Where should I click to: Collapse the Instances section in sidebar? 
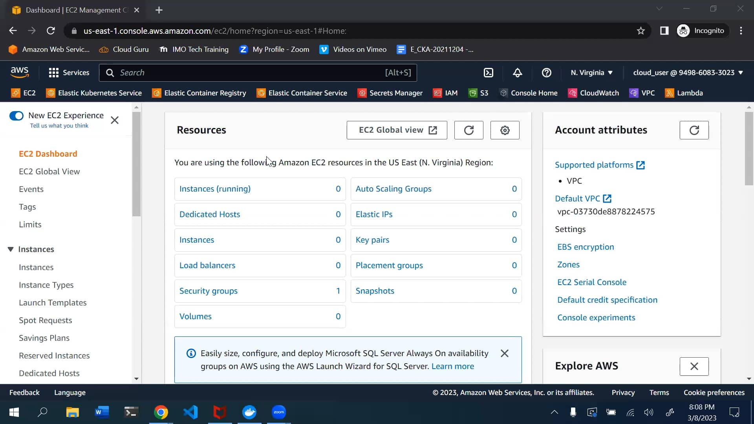(11, 249)
